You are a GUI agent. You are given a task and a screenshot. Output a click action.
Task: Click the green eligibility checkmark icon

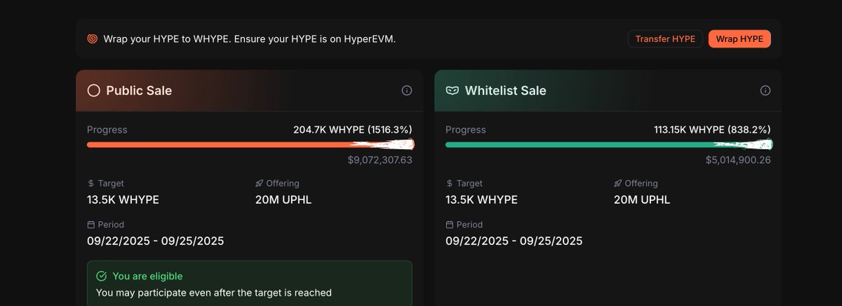[102, 277]
